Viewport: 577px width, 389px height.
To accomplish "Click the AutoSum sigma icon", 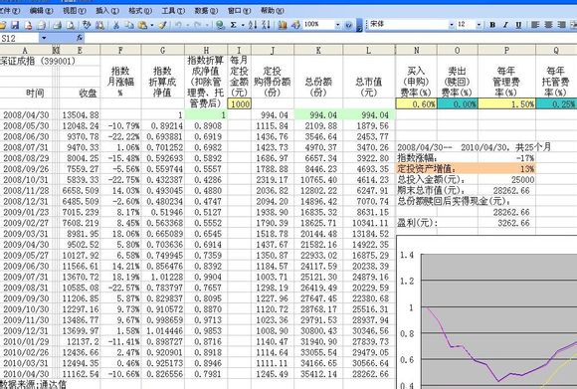I will point(233,25).
